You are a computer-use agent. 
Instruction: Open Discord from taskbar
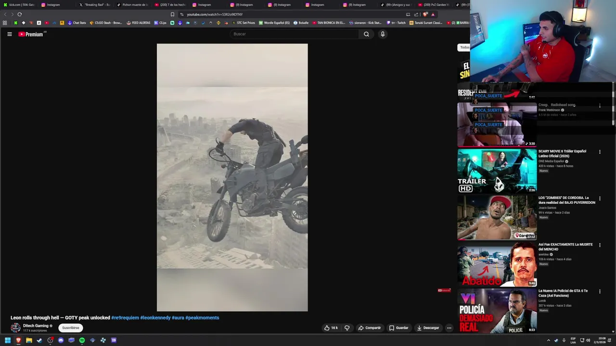tap(61, 340)
